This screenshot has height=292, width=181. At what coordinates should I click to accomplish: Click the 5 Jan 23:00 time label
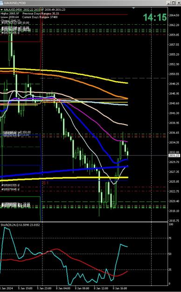[44, 288]
